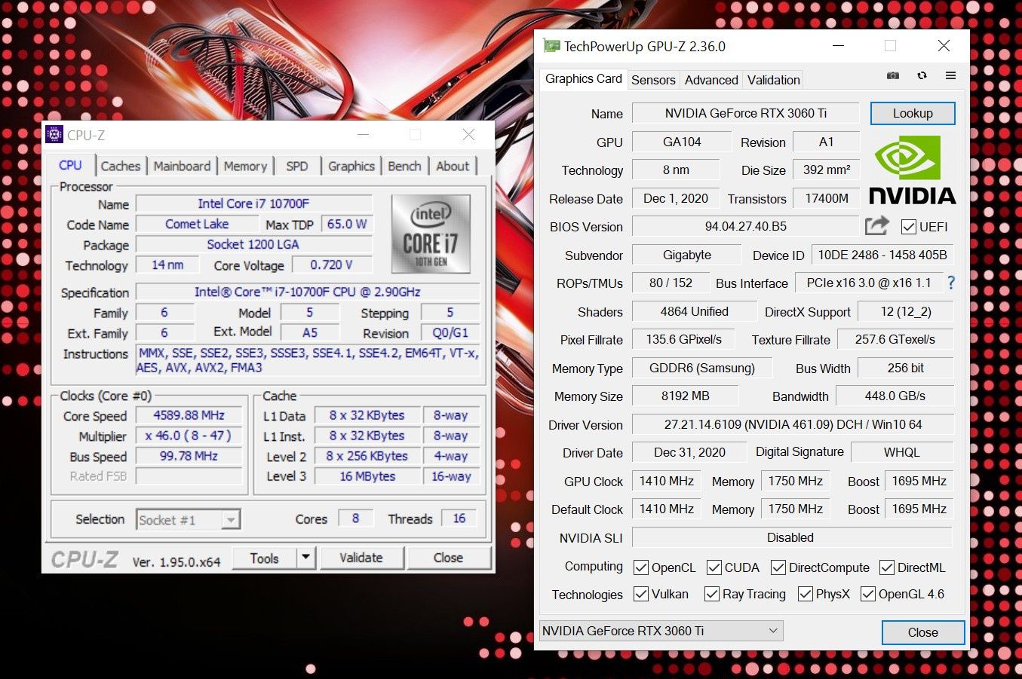The height and width of the screenshot is (679, 1022).
Task: Take a GPU-Z screenshot with camera icon
Action: pyautogui.click(x=893, y=76)
